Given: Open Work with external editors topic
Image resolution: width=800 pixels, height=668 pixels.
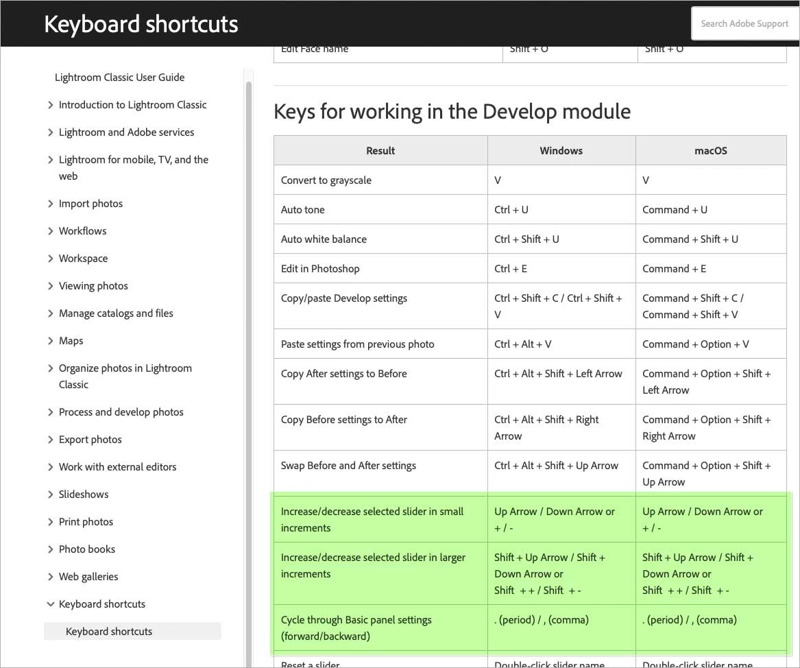Looking at the screenshot, I should pyautogui.click(x=117, y=468).
